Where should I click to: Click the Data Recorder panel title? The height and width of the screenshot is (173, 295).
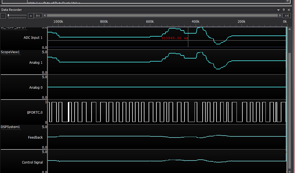pyautogui.click(x=11, y=10)
